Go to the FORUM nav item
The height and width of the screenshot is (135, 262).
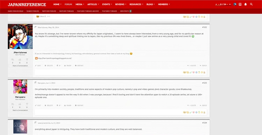click(x=68, y=4)
